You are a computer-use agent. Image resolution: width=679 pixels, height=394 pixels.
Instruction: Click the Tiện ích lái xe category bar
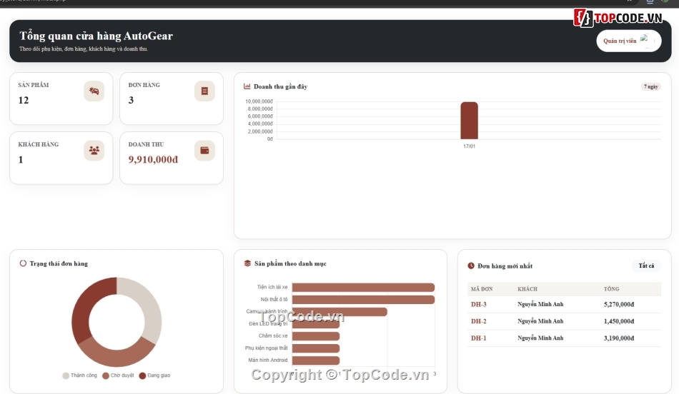(x=363, y=287)
